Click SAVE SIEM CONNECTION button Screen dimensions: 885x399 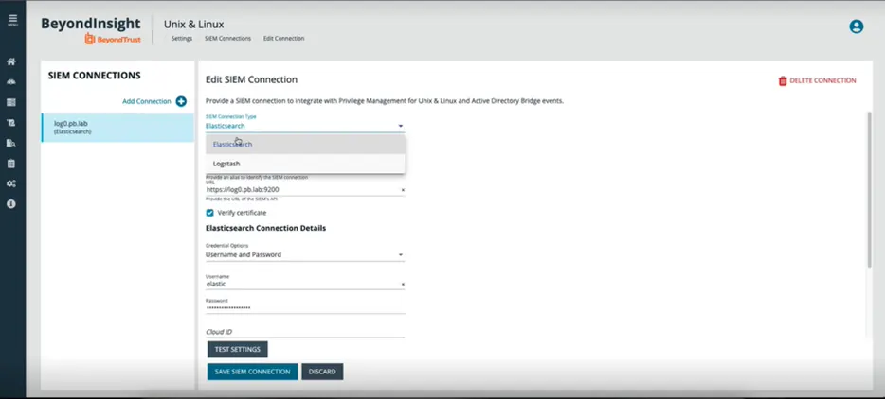pyautogui.click(x=252, y=372)
